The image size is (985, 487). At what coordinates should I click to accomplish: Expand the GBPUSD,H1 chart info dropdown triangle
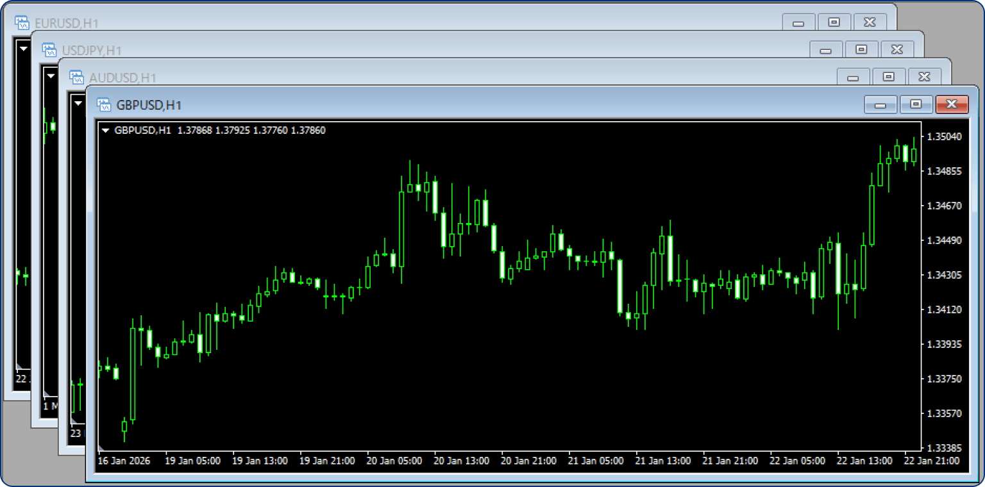pyautogui.click(x=106, y=131)
